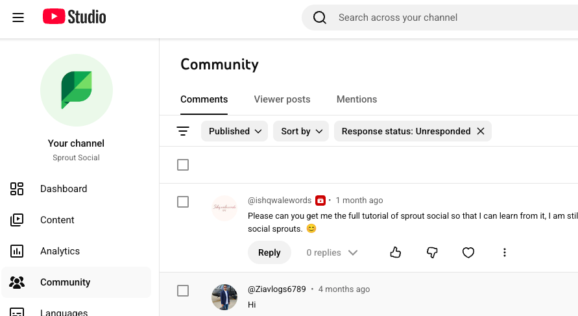Go to Content in sidebar
This screenshot has height=316, width=578.
coord(77,220)
